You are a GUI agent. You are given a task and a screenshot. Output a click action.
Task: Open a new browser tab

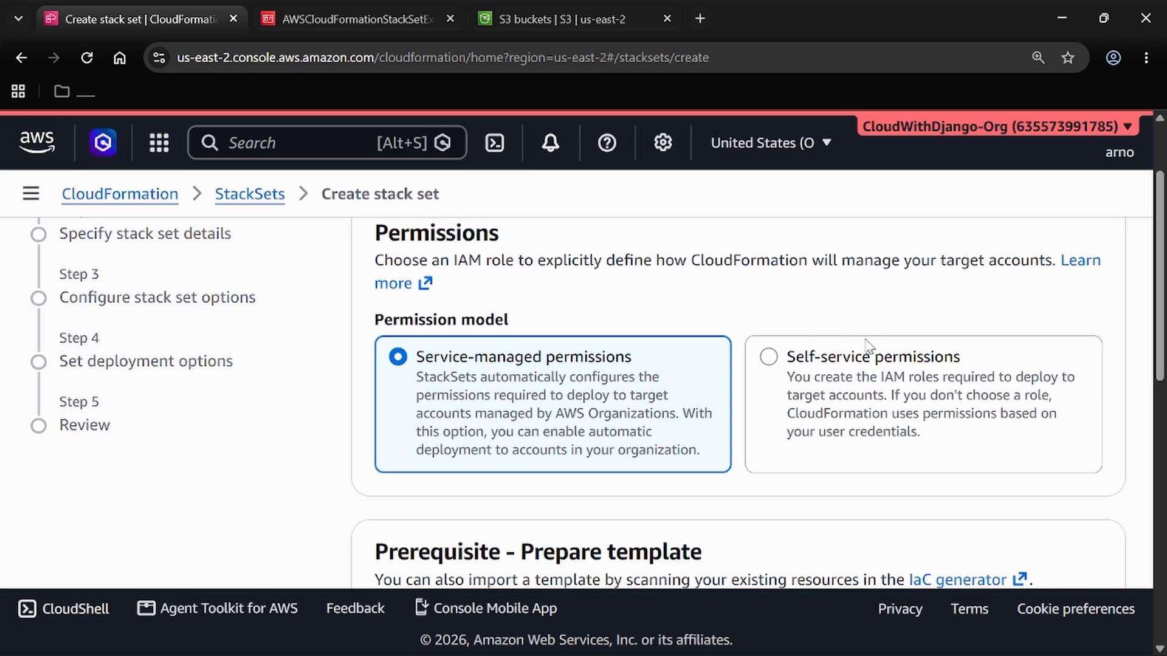[x=700, y=19]
